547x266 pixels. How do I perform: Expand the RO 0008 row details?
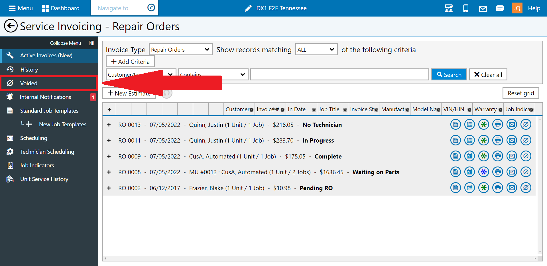109,172
